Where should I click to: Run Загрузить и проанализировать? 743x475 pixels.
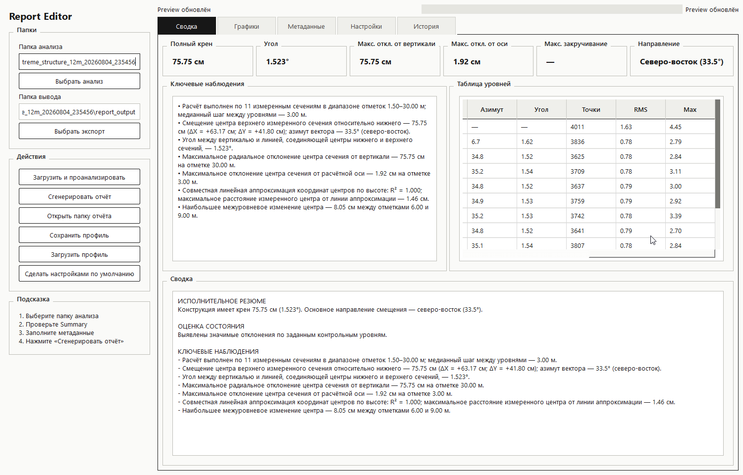[x=79, y=177]
